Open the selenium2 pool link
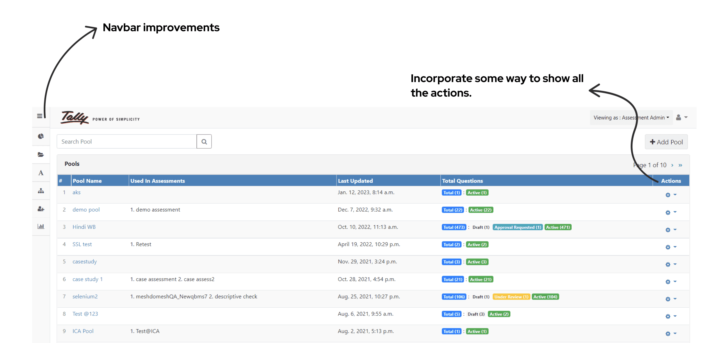The width and height of the screenshot is (719, 343). (85, 296)
